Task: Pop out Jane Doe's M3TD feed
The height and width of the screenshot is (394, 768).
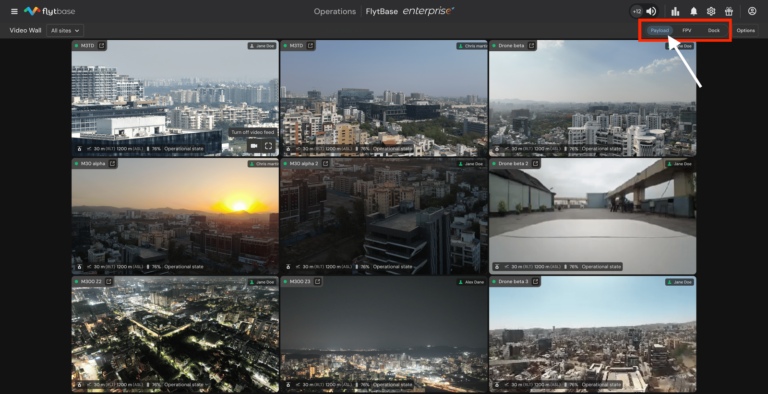Action: click(x=101, y=46)
